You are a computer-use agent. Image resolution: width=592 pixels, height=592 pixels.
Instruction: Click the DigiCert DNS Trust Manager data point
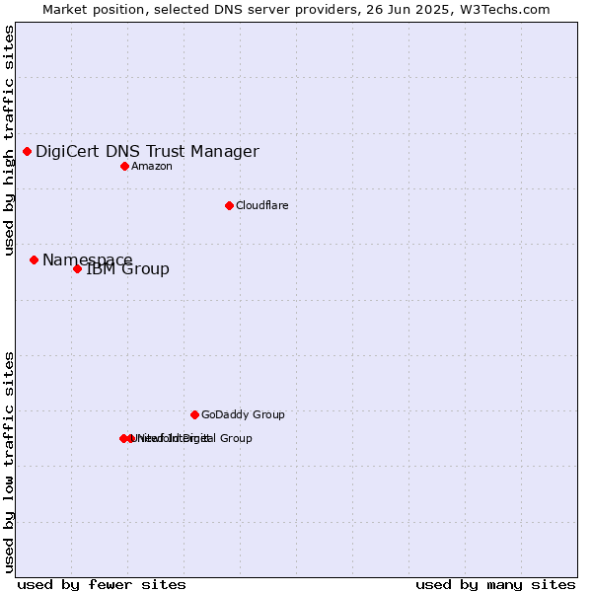pos(28,151)
